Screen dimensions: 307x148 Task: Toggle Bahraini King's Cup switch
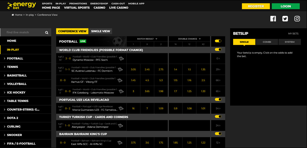(218, 134)
